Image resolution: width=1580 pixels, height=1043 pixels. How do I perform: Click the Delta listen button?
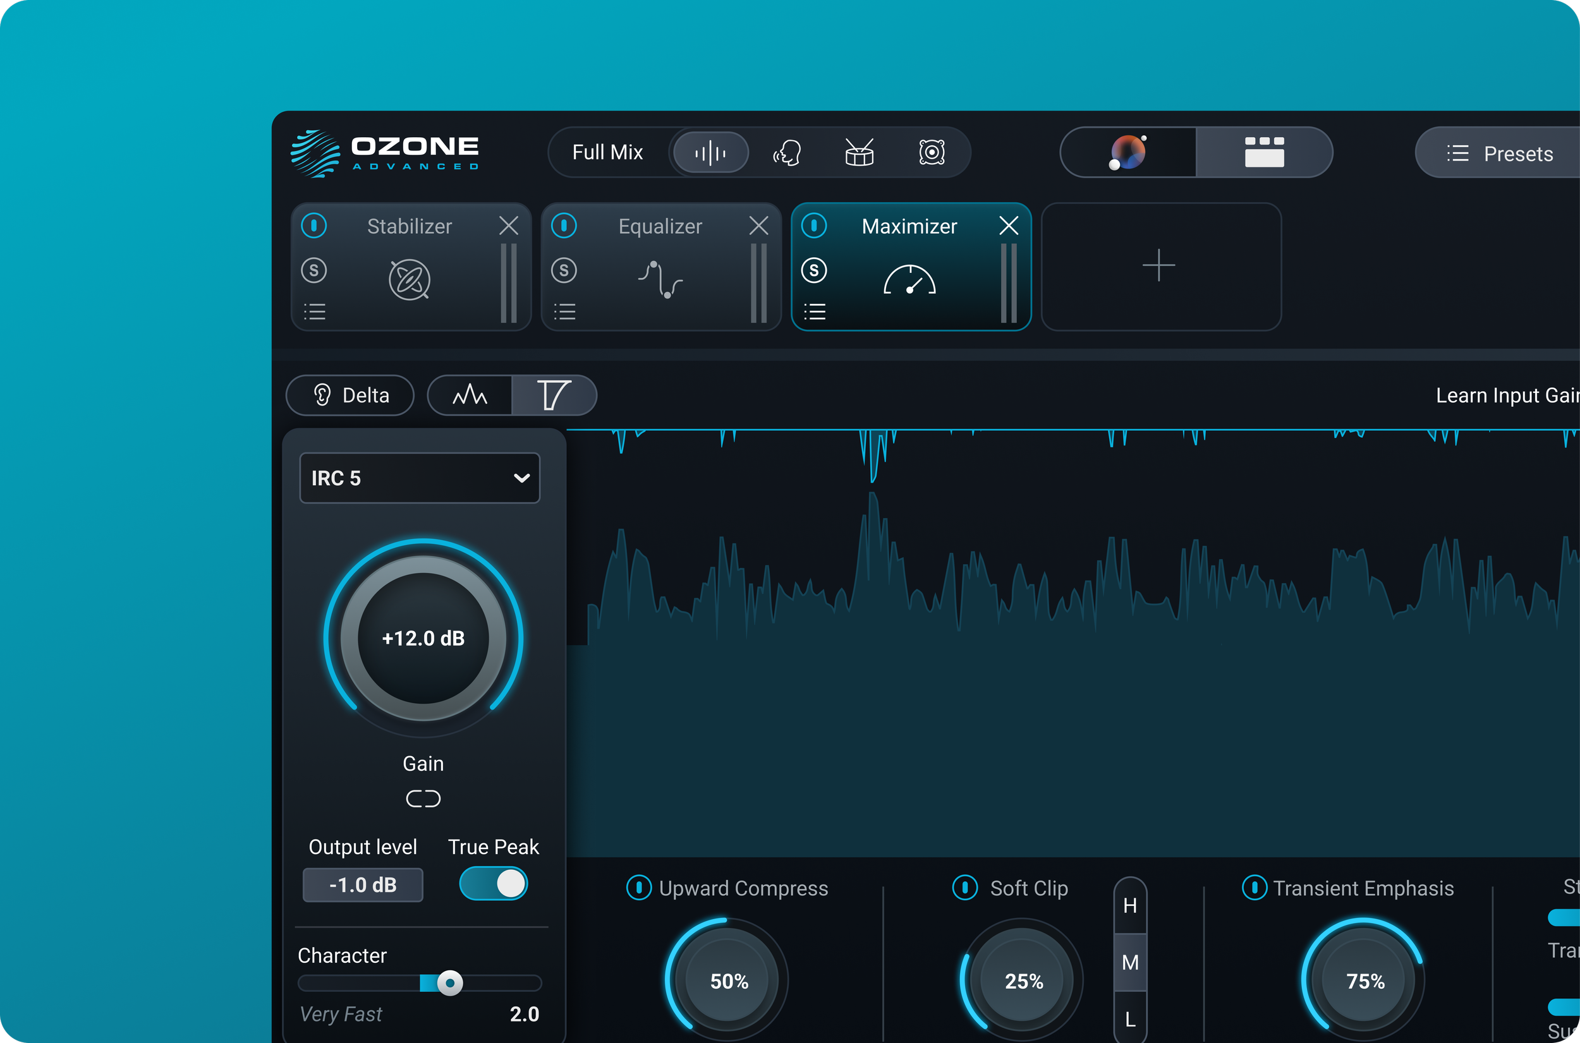point(351,395)
